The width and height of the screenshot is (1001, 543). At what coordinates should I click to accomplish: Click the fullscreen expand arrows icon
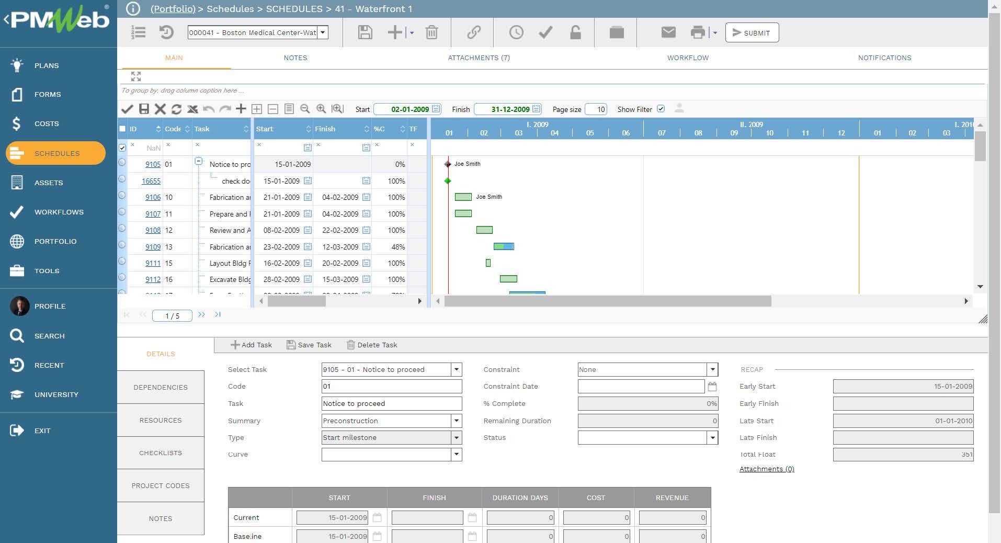[x=136, y=76]
